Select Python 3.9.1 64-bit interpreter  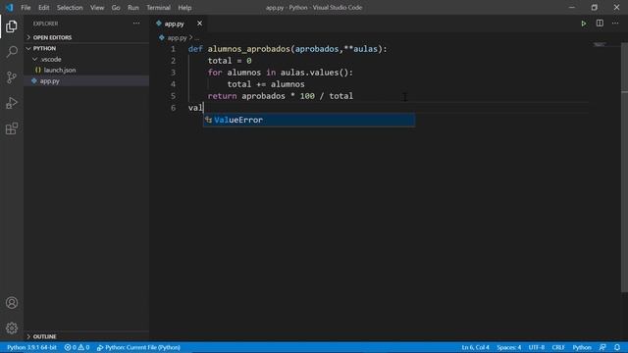pyautogui.click(x=31, y=347)
